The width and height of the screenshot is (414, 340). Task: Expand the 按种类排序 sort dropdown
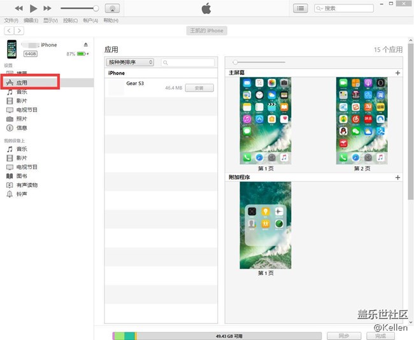tap(130, 62)
